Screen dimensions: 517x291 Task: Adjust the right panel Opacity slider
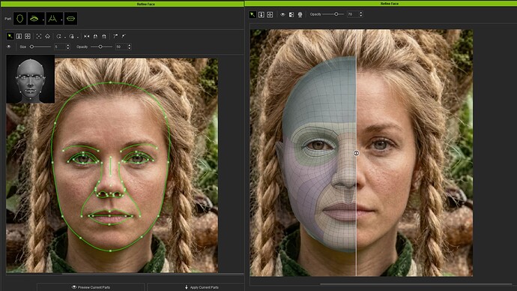(x=336, y=14)
